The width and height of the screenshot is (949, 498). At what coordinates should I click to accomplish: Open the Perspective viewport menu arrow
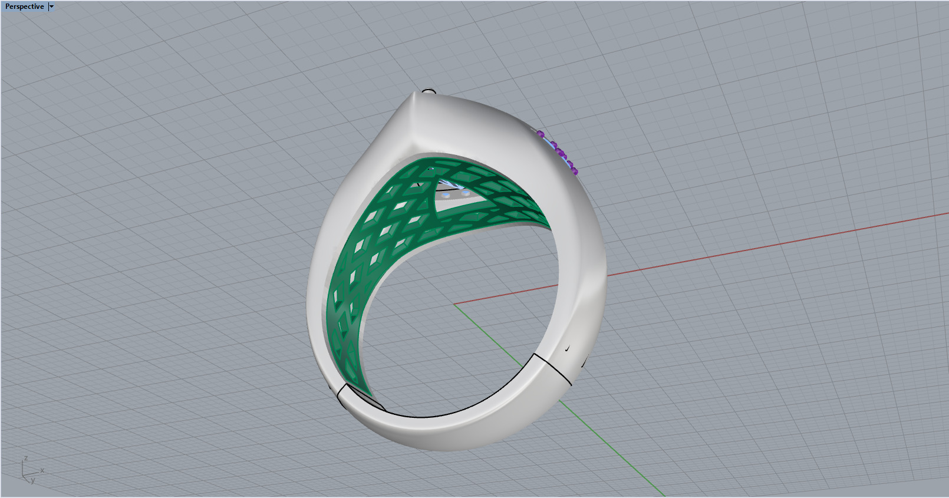tap(51, 6)
